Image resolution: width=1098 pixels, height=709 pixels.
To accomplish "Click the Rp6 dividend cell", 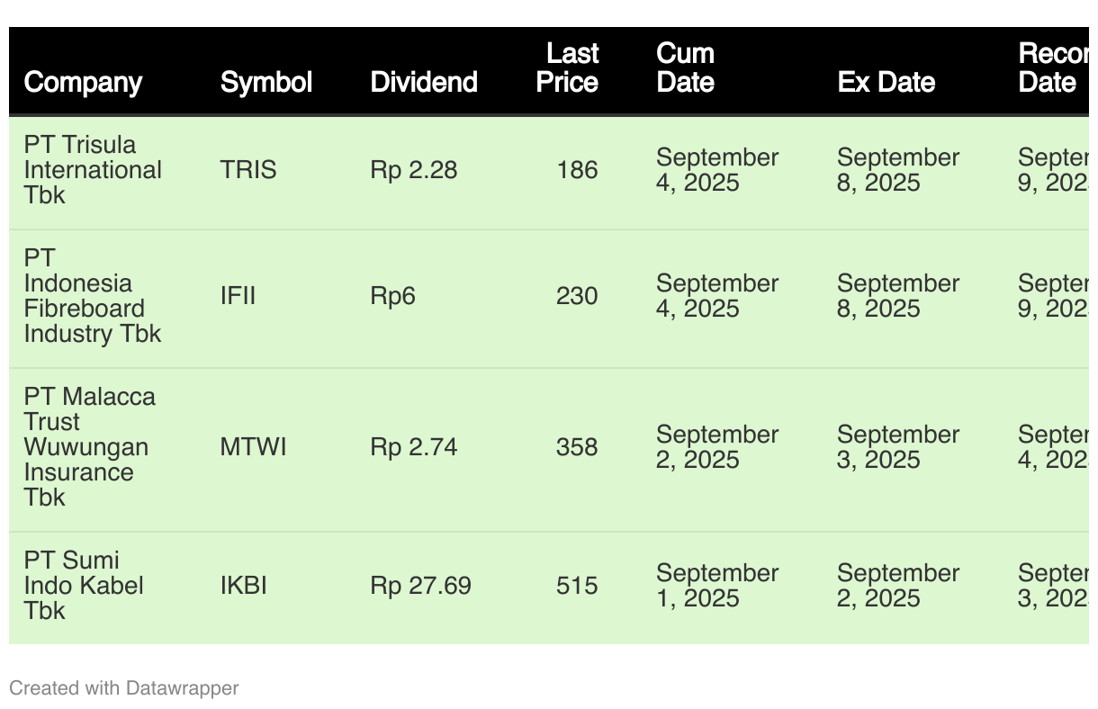I will click(392, 296).
